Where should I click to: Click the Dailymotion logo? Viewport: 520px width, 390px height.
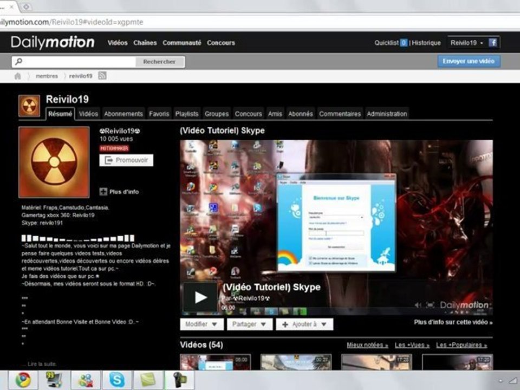tap(53, 42)
